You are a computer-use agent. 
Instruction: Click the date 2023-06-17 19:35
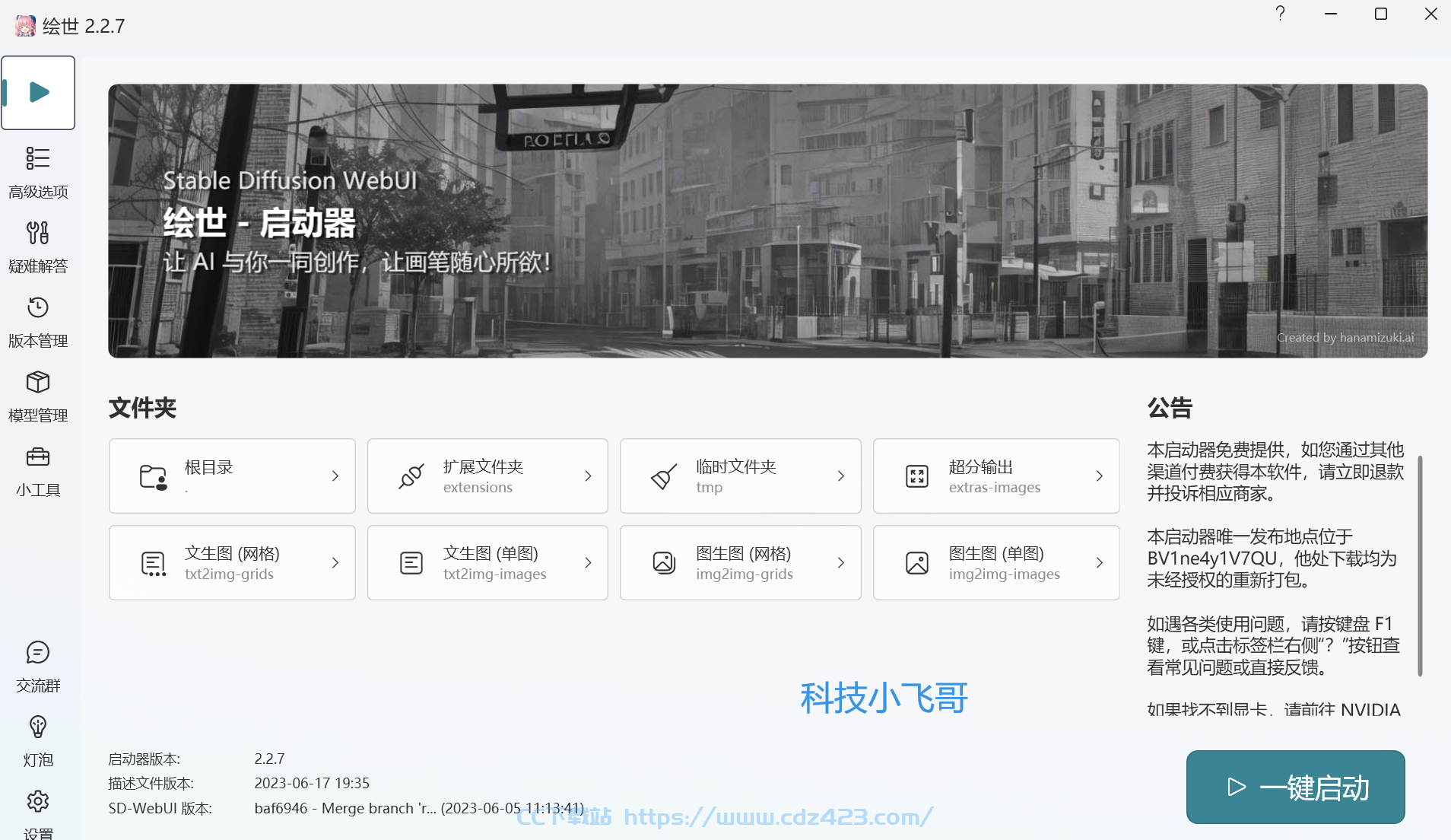coord(312,783)
